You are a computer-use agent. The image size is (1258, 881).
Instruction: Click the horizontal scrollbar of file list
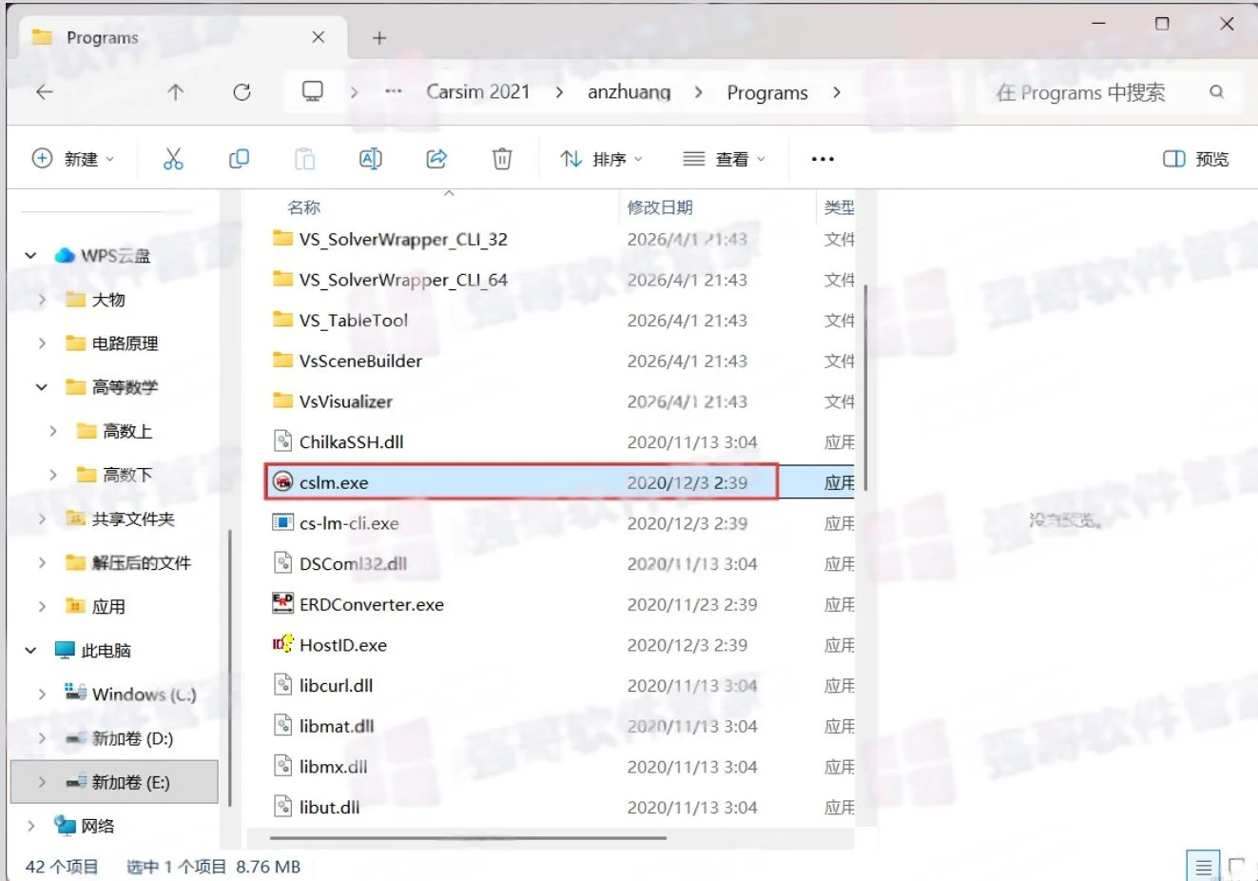pos(468,838)
